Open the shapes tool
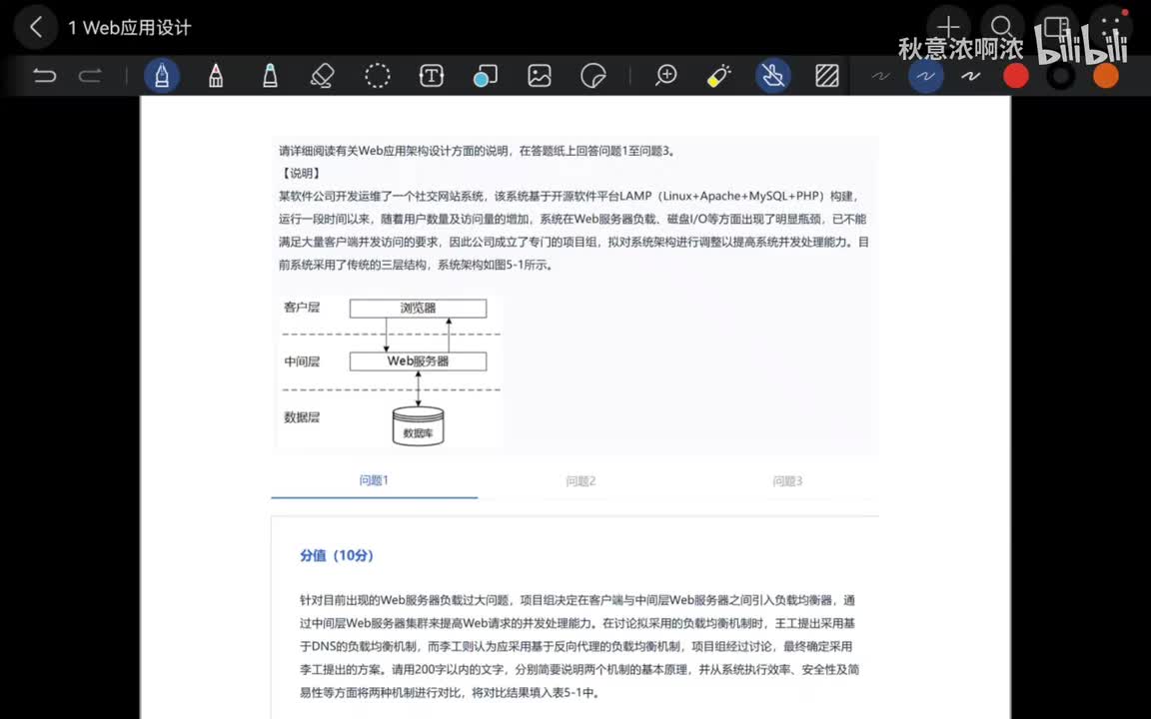Viewport: 1151px width, 719px height. click(x=485, y=76)
